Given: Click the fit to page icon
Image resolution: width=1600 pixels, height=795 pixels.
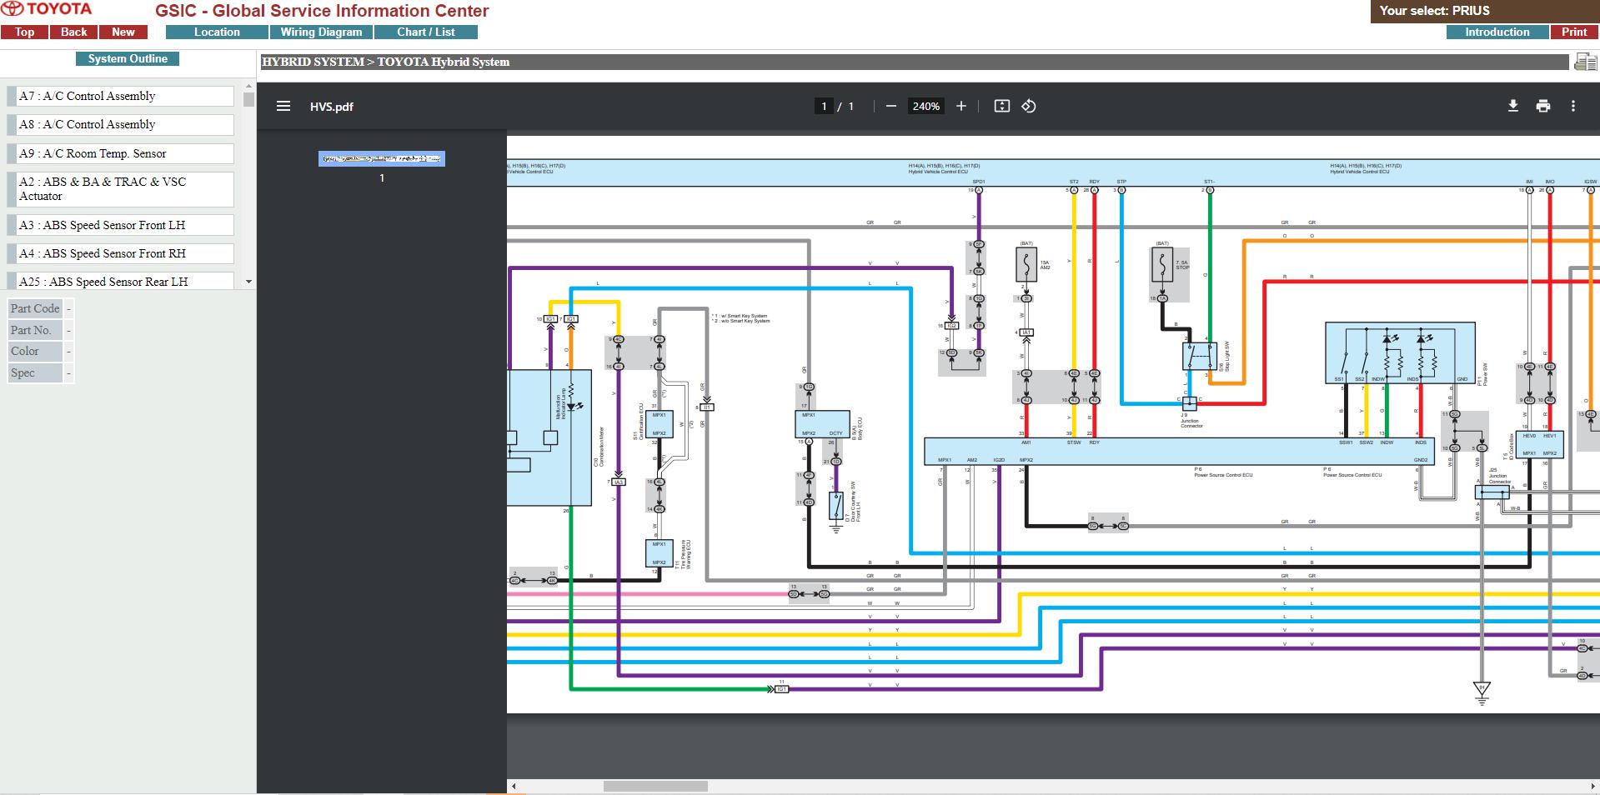Looking at the screenshot, I should click(1002, 106).
